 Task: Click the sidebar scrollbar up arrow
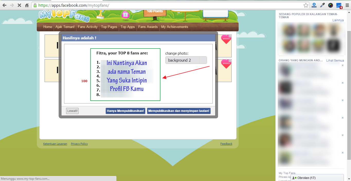(x=349, y=12)
